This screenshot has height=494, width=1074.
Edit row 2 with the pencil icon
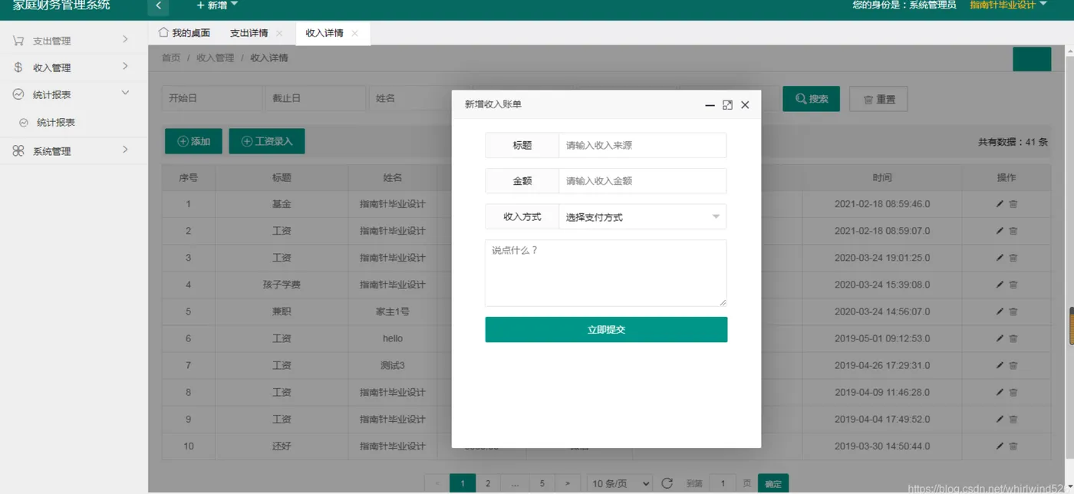click(x=1000, y=231)
